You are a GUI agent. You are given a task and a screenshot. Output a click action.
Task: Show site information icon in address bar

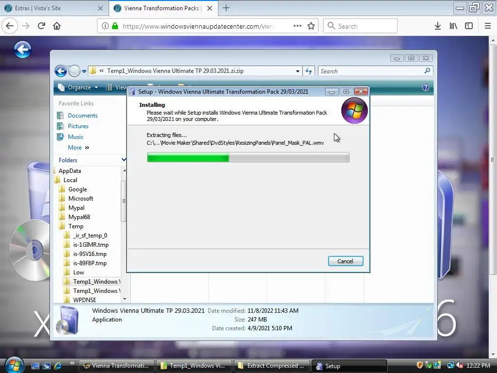(x=105, y=26)
